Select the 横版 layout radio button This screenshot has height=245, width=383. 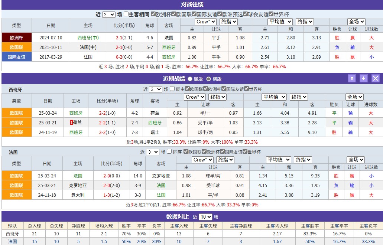208,79
